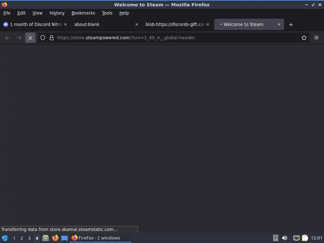Close the blob dlscords-glft tab

(208, 24)
